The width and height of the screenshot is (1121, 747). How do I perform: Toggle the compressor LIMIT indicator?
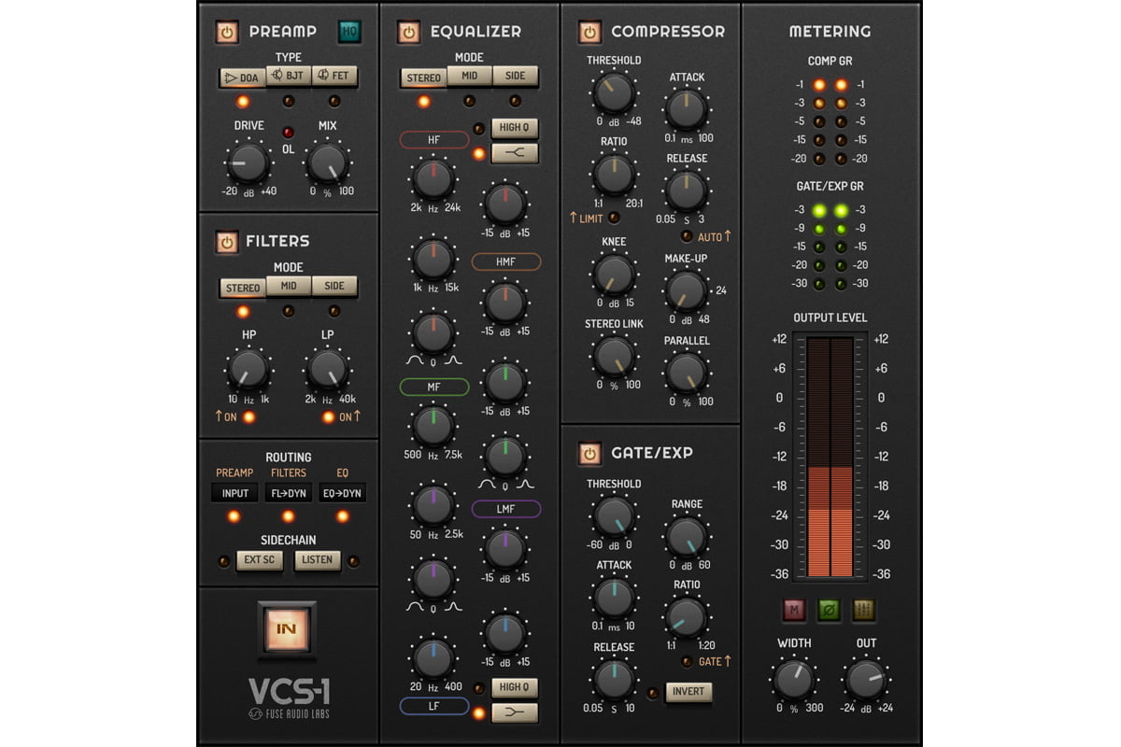pos(614,218)
